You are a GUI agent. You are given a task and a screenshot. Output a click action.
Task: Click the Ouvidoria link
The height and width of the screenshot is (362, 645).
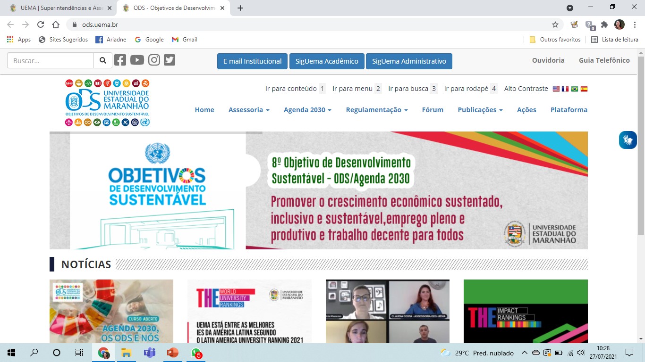(548, 60)
